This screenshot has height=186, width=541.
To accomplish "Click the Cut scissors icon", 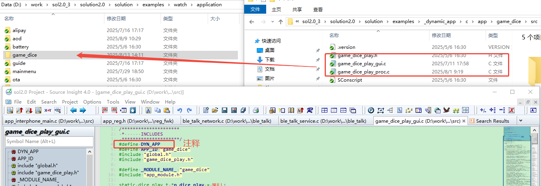I will [148, 110].
